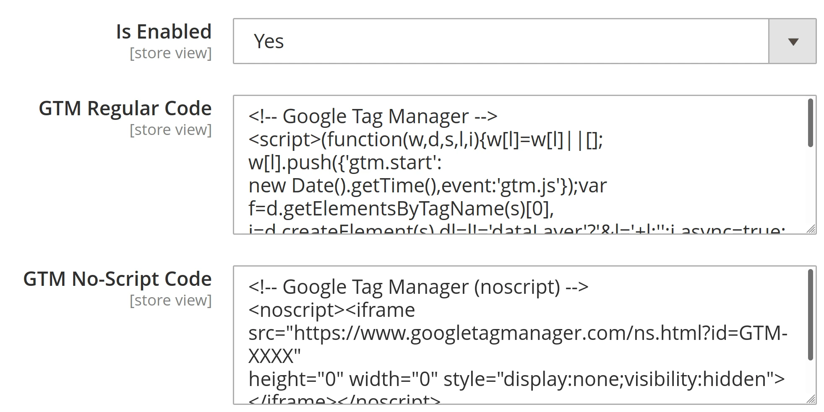Click inside the GTM No-Script Code textarea

point(503,335)
